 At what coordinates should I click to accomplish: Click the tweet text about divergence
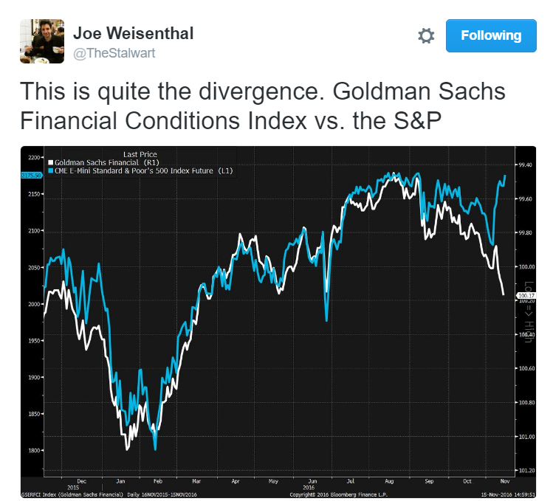tap(263, 106)
